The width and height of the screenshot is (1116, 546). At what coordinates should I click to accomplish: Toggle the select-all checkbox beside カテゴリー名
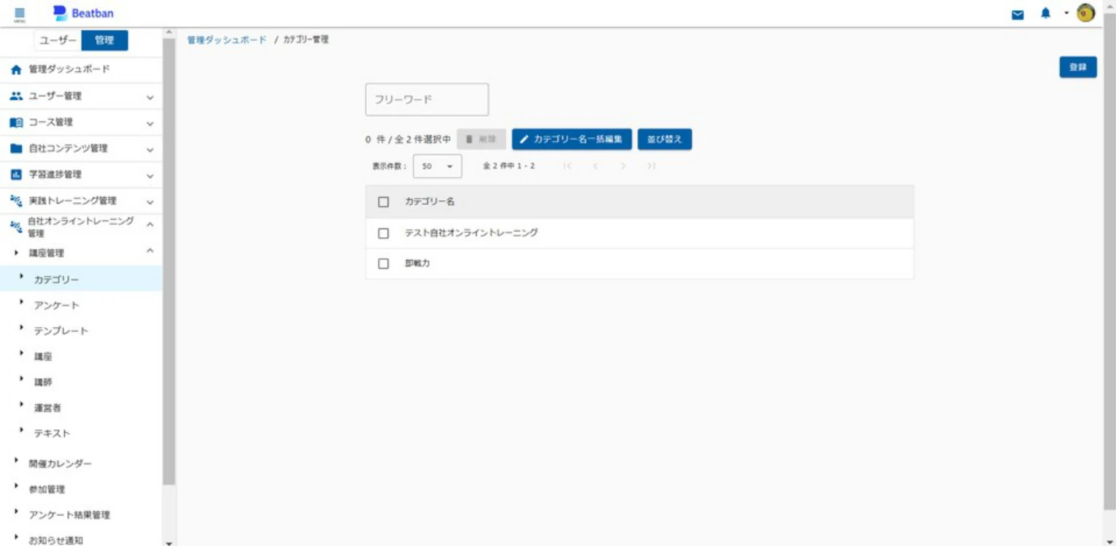coord(384,202)
